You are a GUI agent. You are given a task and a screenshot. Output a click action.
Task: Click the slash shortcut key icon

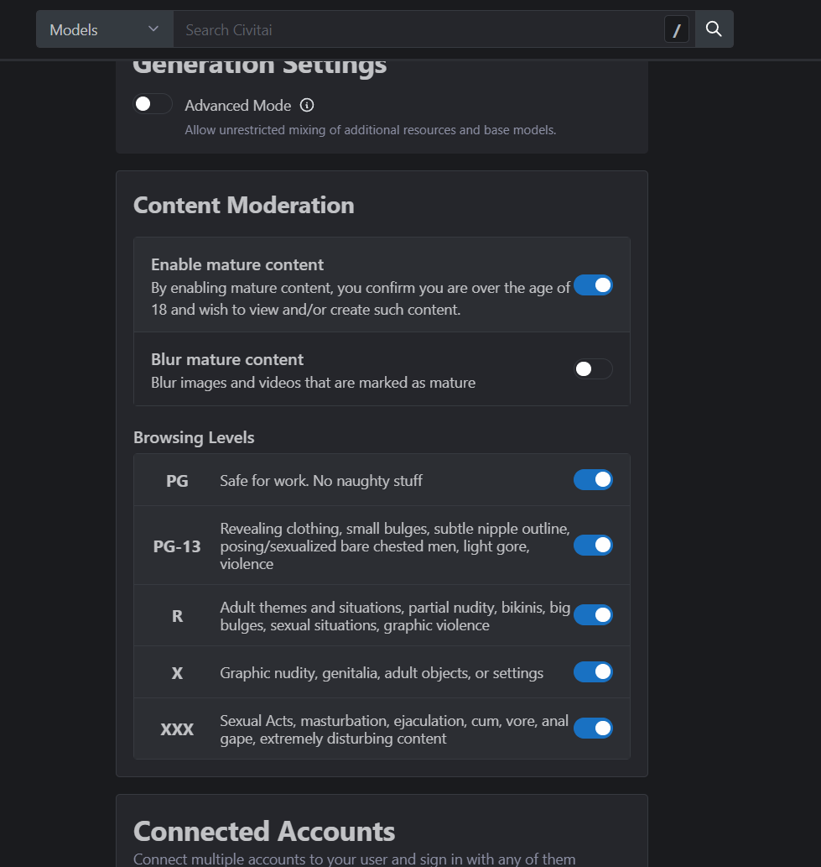676,30
